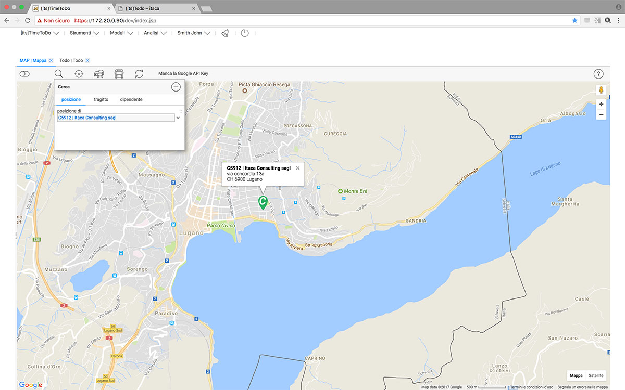The width and height of the screenshot is (625, 390).
Task: Click the bookmark star in address bar
Action: (575, 20)
